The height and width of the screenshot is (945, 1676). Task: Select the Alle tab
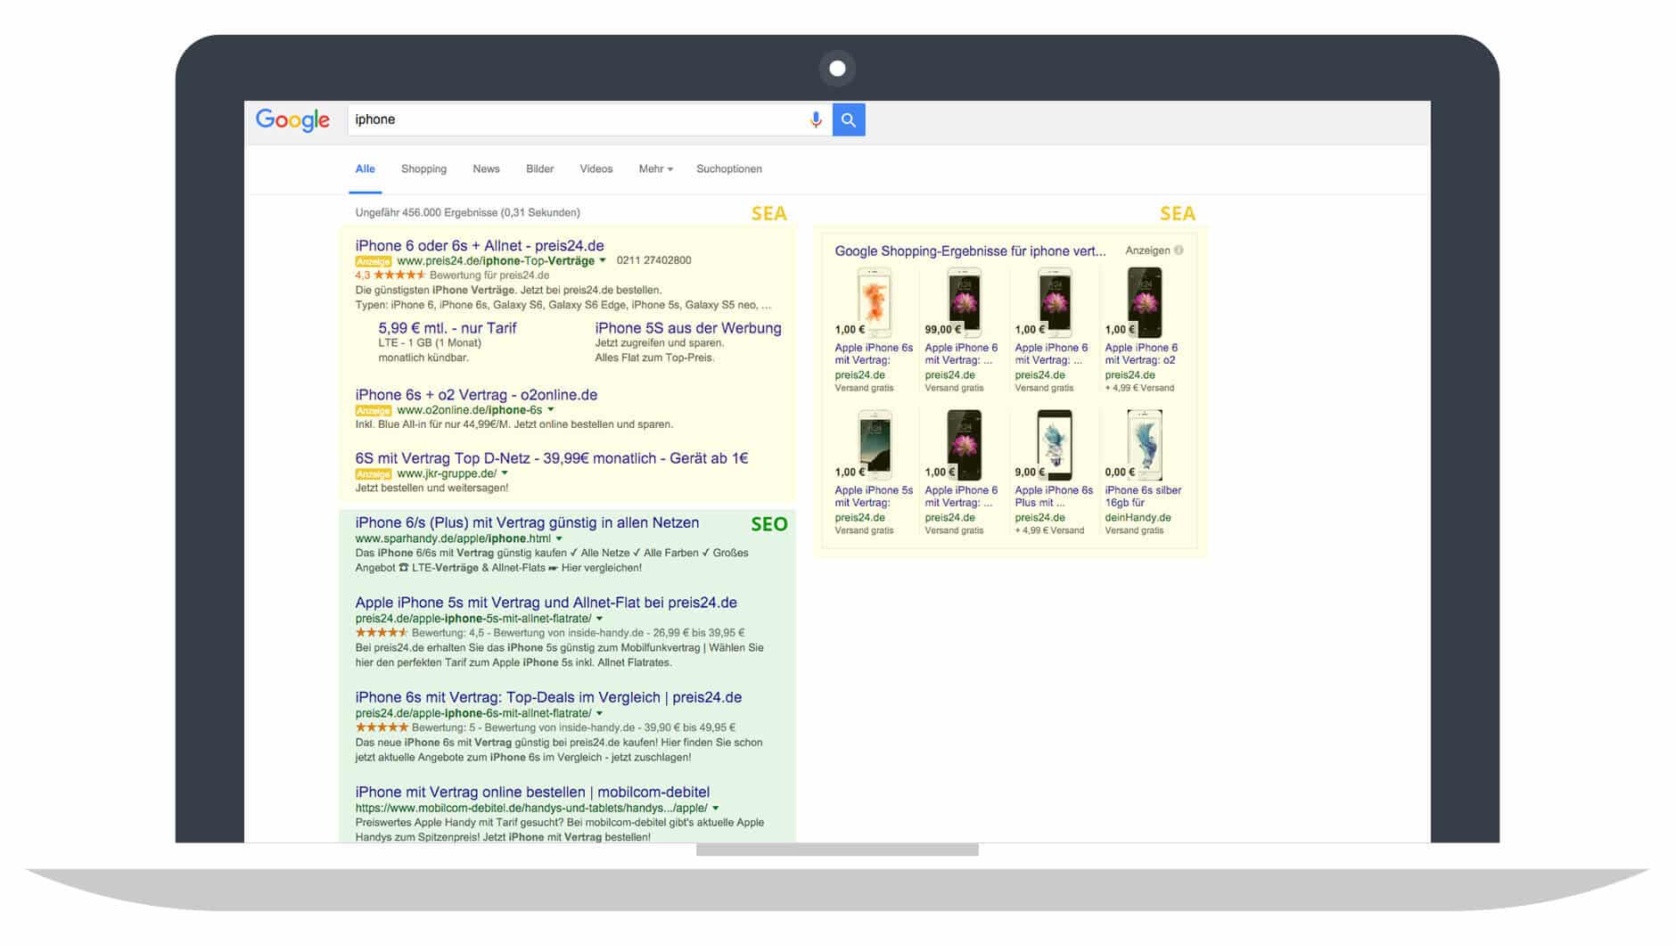click(x=365, y=168)
